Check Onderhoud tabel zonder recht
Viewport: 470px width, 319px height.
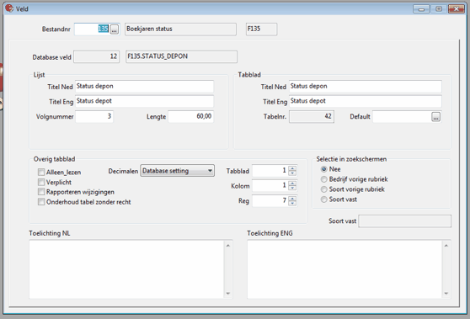tap(41, 202)
